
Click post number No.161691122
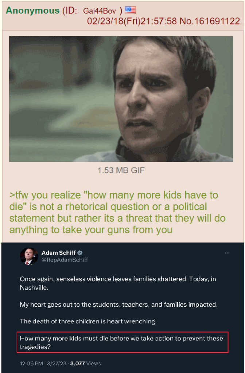pyautogui.click(x=210, y=21)
